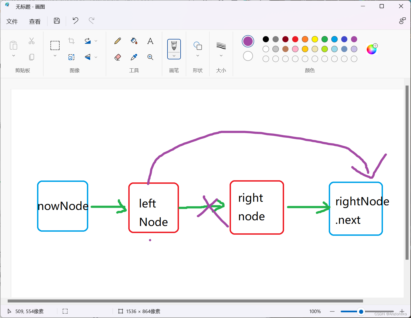
Task: Pick the pink color swatch
Action: pos(295,49)
